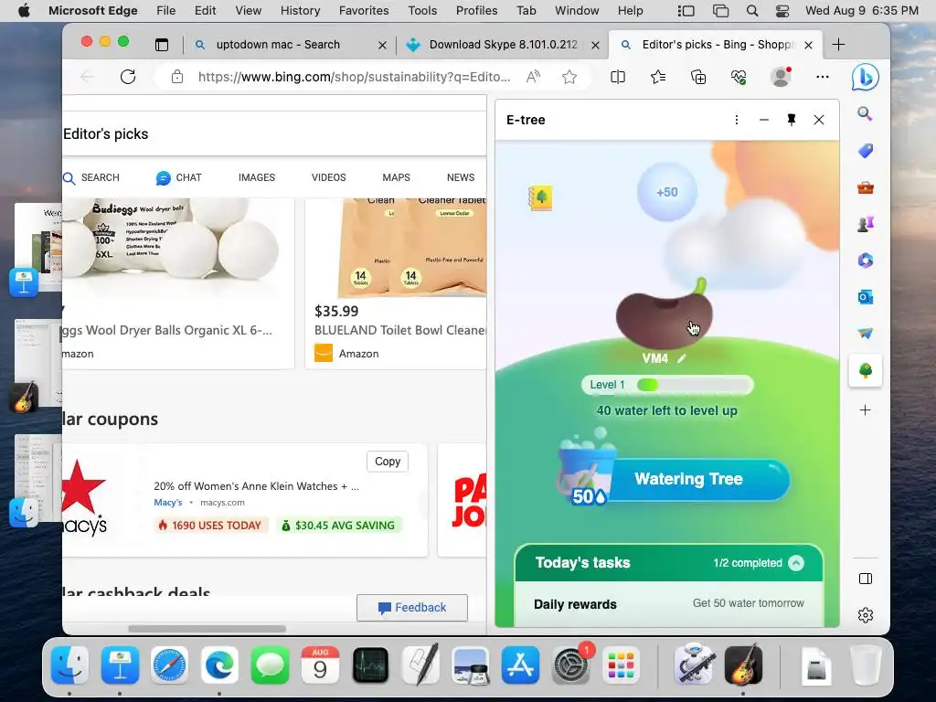
Task: Open GarageBand from the Dock
Action: point(743,665)
